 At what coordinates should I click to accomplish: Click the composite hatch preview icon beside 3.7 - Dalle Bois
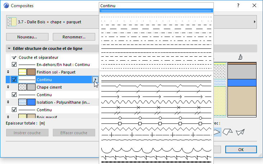[x=12, y=22]
